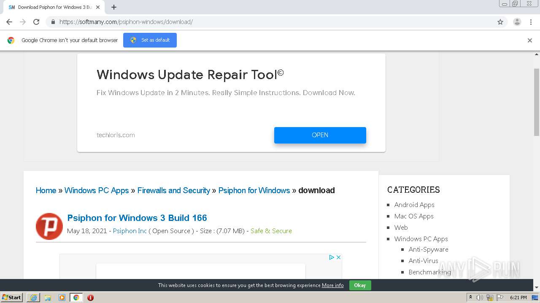Click the red Opera-style taskbar icon
Image resolution: width=540 pixels, height=303 pixels.
(90, 298)
